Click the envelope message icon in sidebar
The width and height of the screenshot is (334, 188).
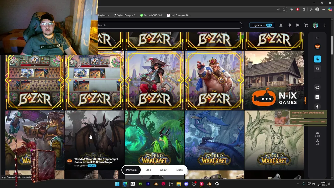pos(317,69)
